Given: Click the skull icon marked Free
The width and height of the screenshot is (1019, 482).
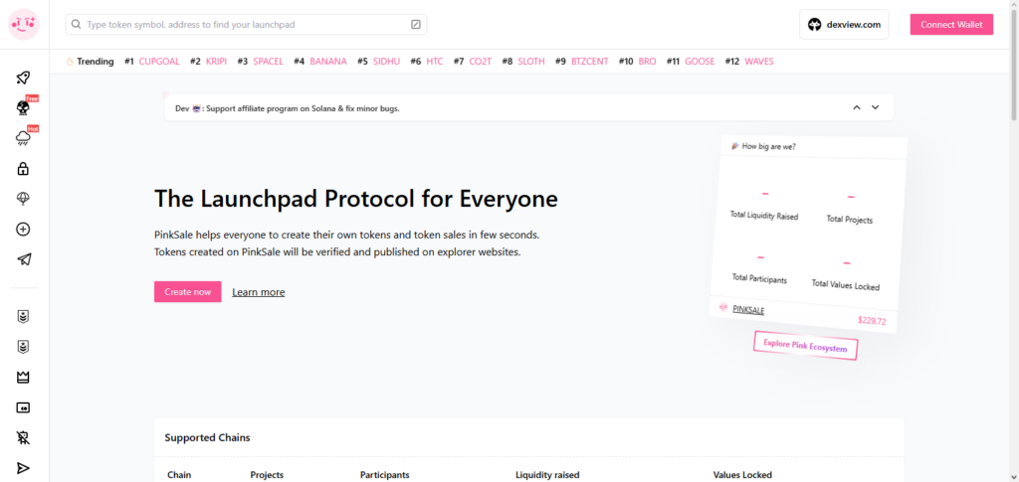Looking at the screenshot, I should 24,107.
